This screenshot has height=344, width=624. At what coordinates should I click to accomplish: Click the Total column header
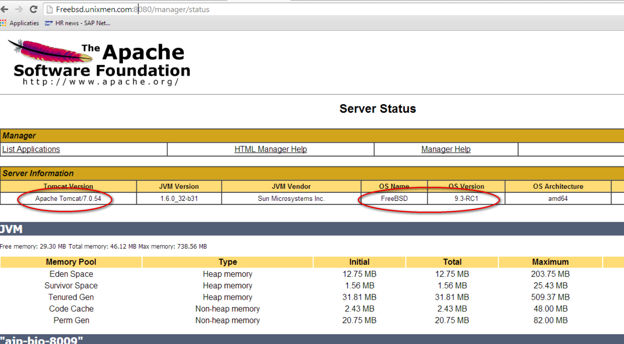(x=452, y=262)
